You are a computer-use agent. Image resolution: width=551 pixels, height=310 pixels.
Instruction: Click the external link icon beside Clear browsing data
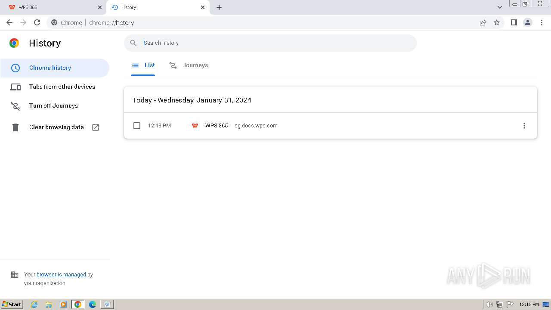(x=96, y=127)
